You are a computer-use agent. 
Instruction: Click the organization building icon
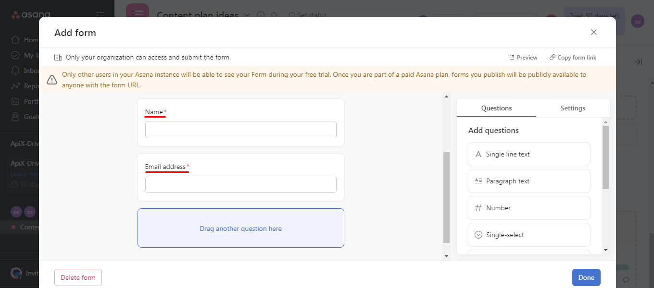click(x=58, y=58)
